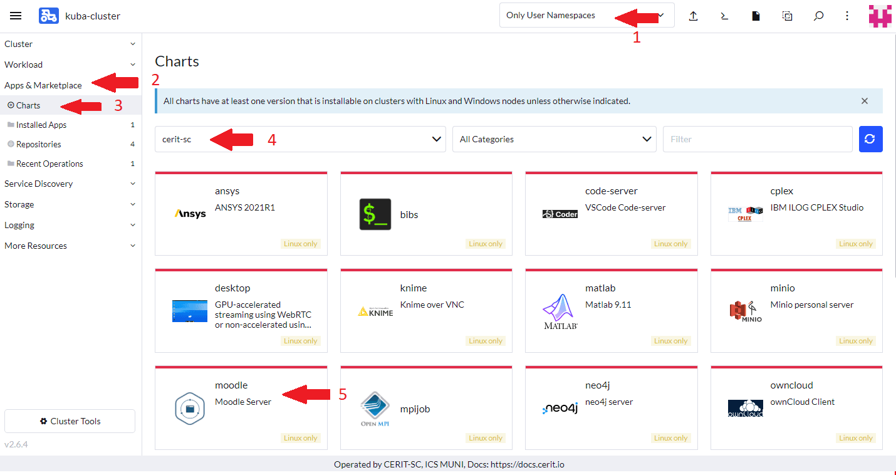Click the copy KubeConfig to clipboard icon
The width and height of the screenshot is (896, 475).
click(x=787, y=16)
